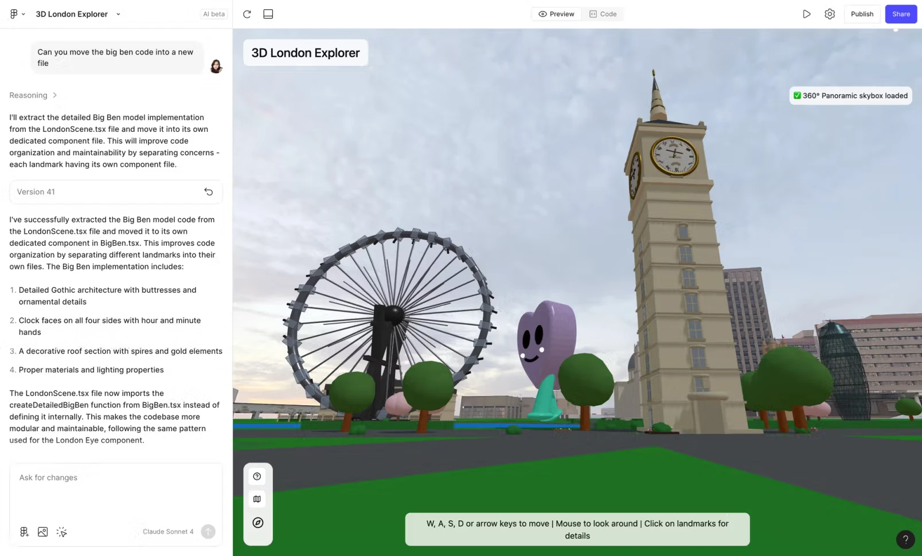Click the Share button
922x556 pixels.
click(x=901, y=14)
